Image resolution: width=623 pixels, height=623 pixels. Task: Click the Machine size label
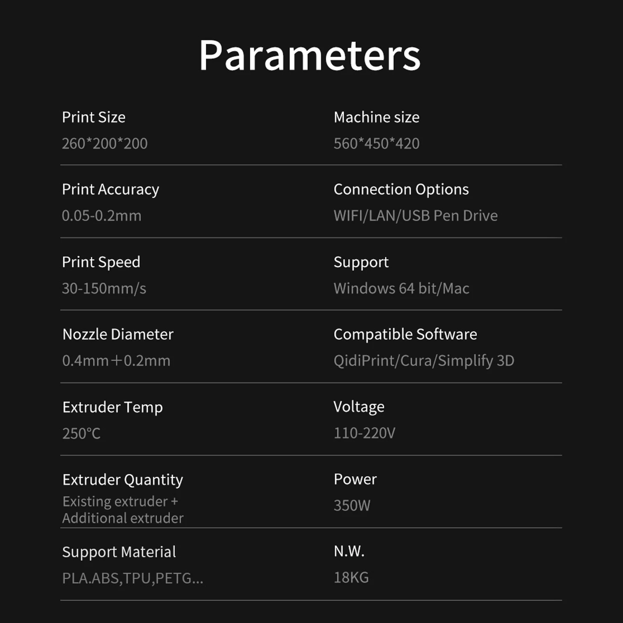click(376, 117)
